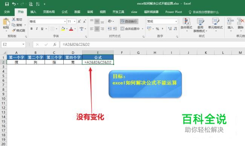Increase indent icon

pyautogui.click(x=115, y=29)
